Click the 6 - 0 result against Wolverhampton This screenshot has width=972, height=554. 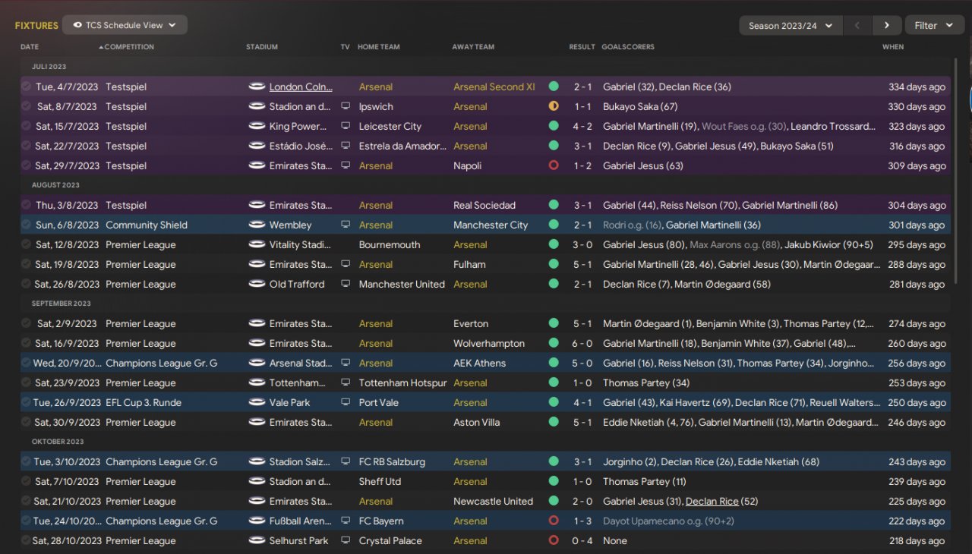tap(582, 344)
